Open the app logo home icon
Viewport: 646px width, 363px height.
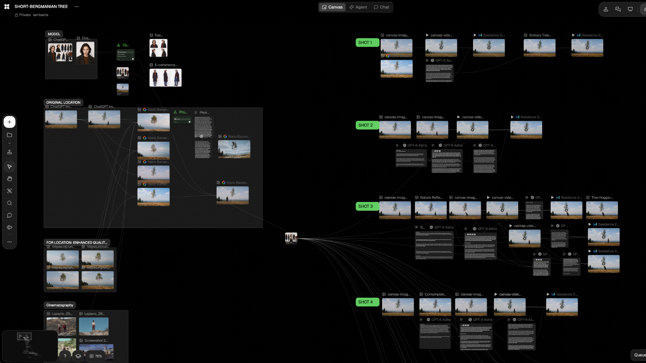pos(7,6)
